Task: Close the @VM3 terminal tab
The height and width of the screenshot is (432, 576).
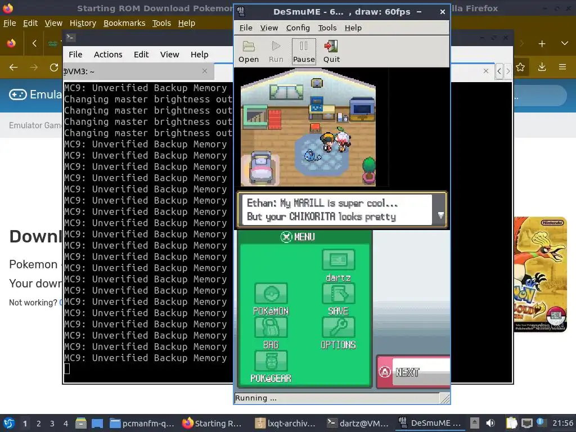Action: (205, 71)
